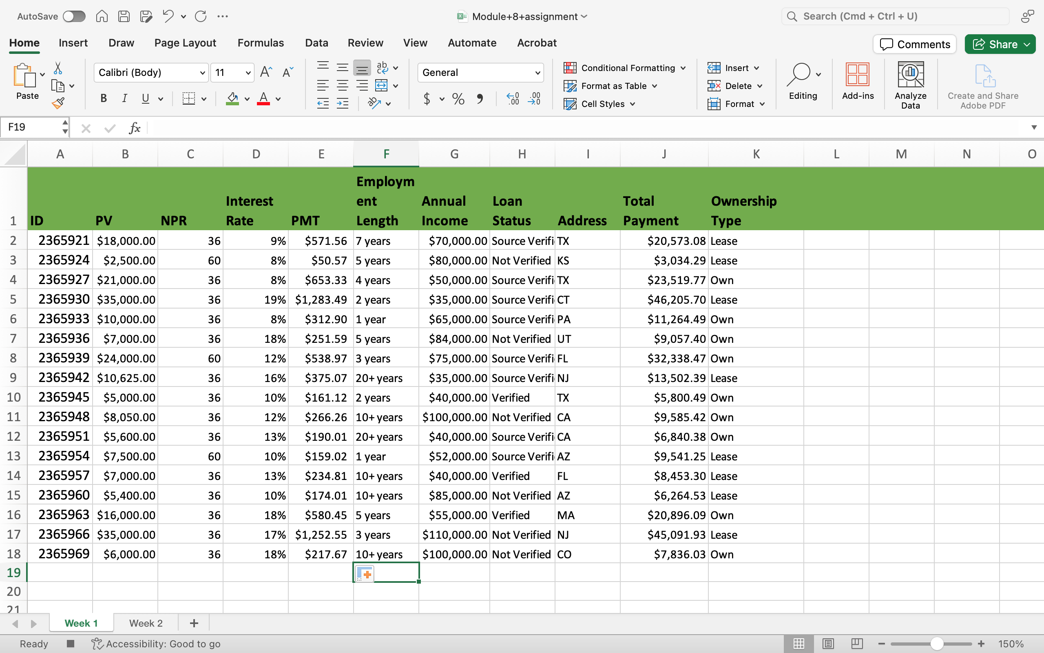The height and width of the screenshot is (653, 1044).
Task: Open the Add-ins icon
Action: point(858,81)
